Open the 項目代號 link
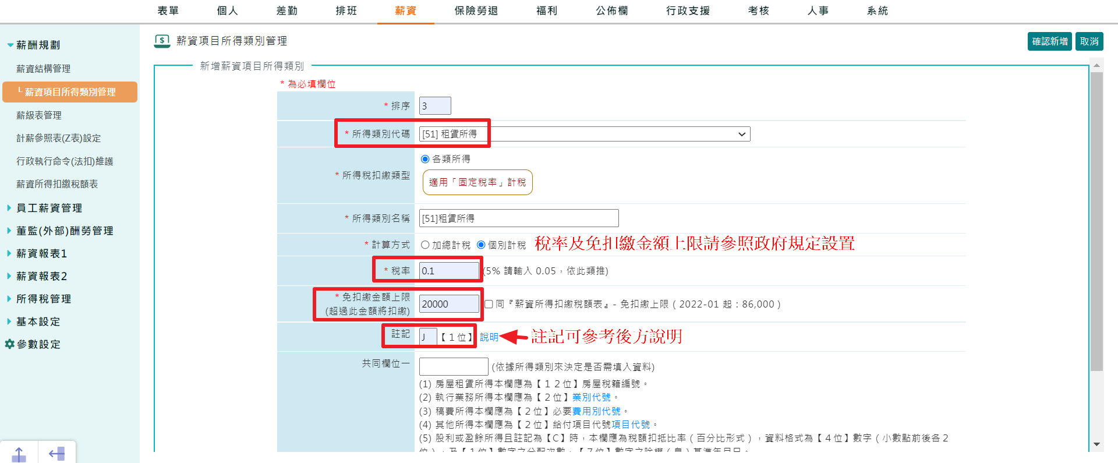Viewport: 1118px width, 463px height. pyautogui.click(x=631, y=425)
